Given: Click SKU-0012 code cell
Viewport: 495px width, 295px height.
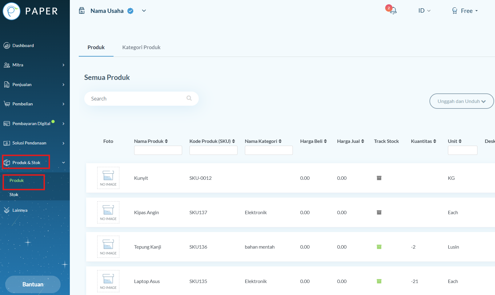Looking at the screenshot, I should click(201, 178).
